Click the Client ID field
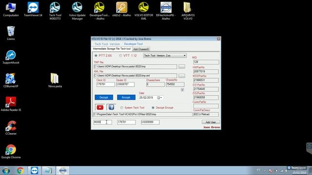 [105, 84]
